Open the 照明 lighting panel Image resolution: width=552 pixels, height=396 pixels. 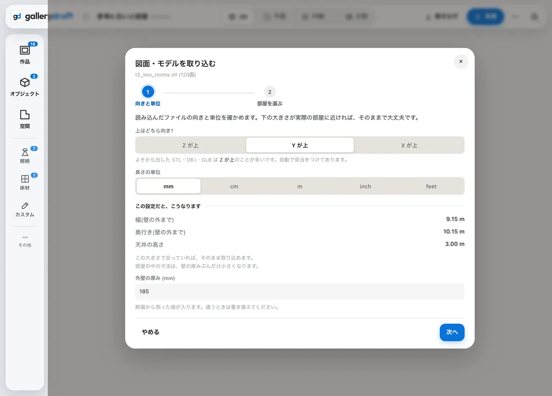(25, 156)
